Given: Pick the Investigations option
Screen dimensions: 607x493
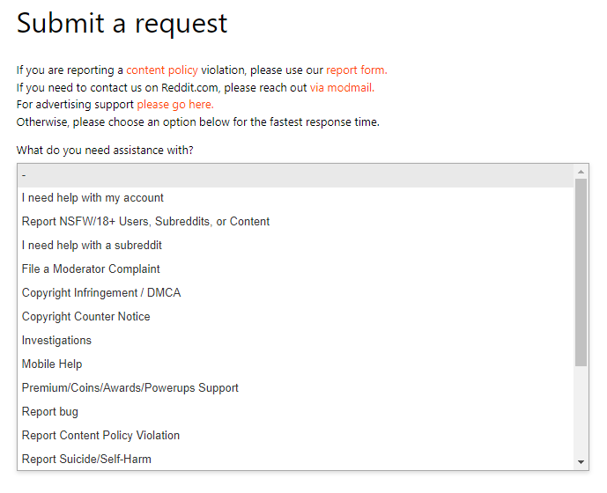Looking at the screenshot, I should point(56,341).
